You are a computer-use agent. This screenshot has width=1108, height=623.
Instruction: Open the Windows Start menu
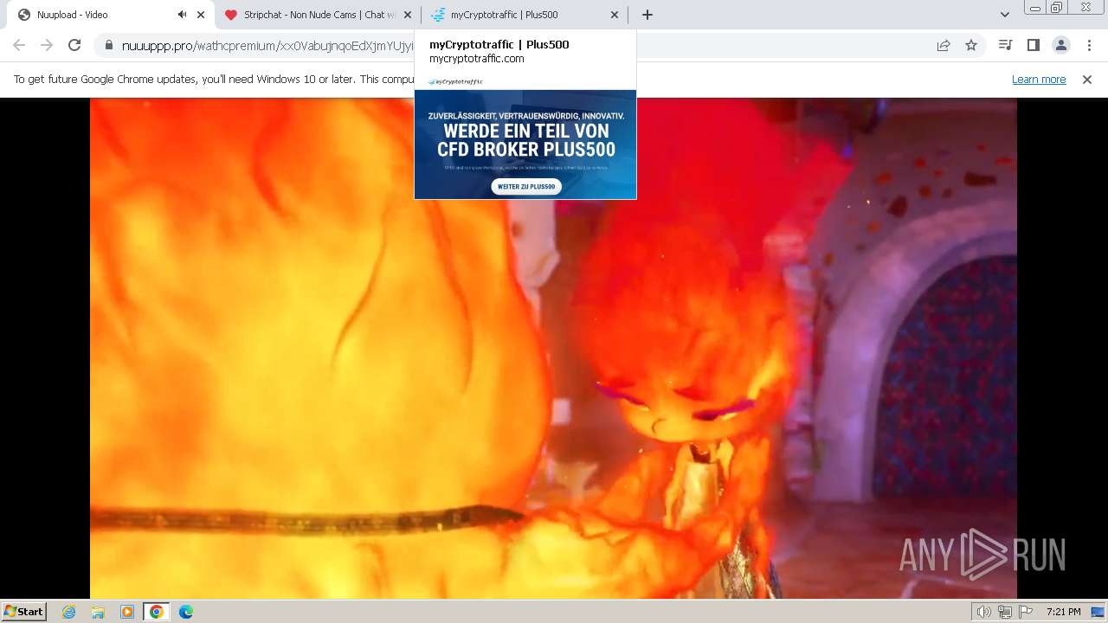pyautogui.click(x=23, y=612)
